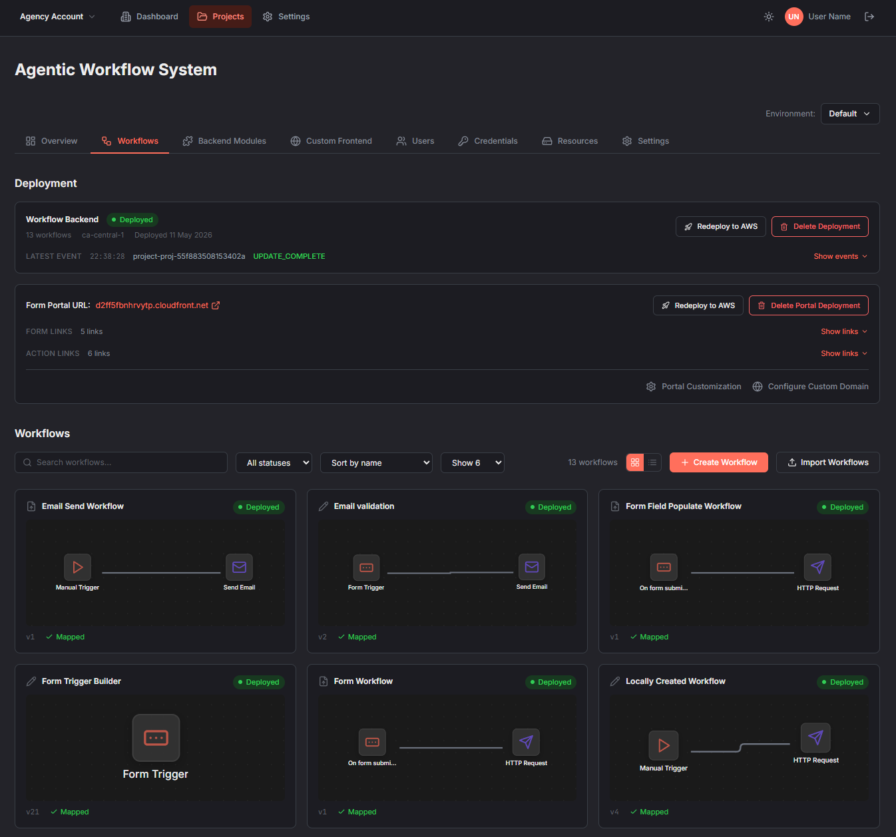Open Configure Custom Domain
This screenshot has width=896, height=837.
pos(810,387)
